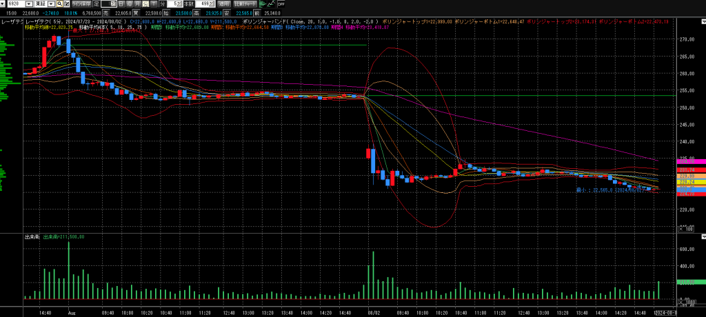The height and width of the screenshot is (317, 706).
Task: Click the chart header dropdown arrow at right
Action: tap(703, 21)
